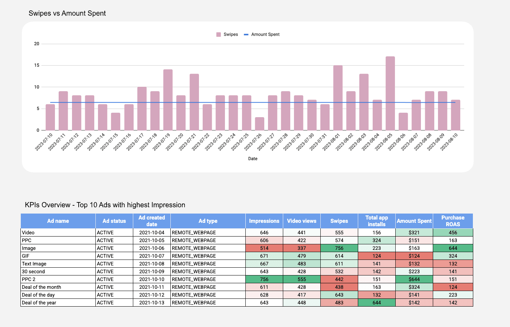Click the Impressions value 756
Image resolution: width=510 pixels, height=327 pixels.
(x=264, y=280)
